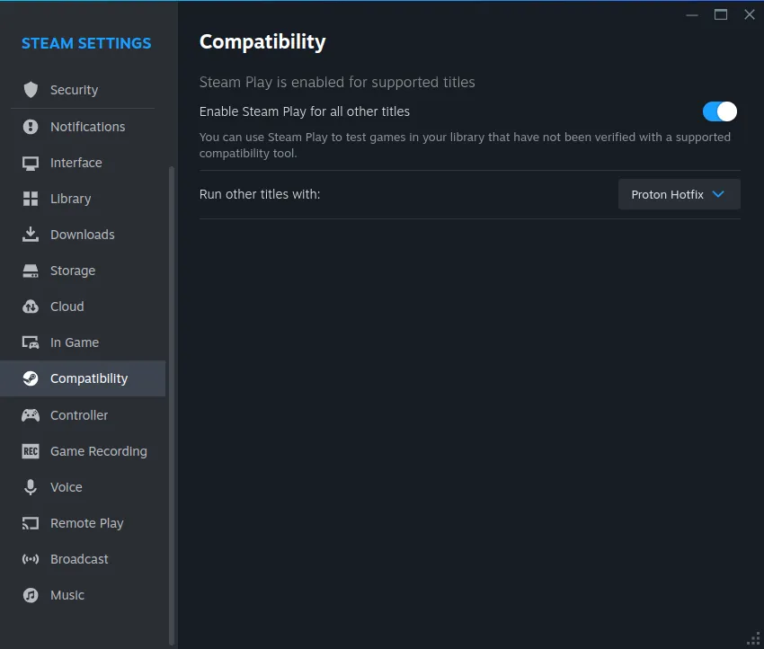The width and height of the screenshot is (764, 649).
Task: Click the Security shield icon
Action: pos(31,90)
